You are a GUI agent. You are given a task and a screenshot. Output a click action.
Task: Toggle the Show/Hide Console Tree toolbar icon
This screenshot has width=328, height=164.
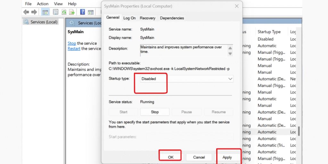point(45,12)
